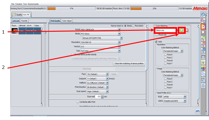Open the Function menu
Image resolution: width=209 pixels, height=120 pixels.
click(19, 4)
